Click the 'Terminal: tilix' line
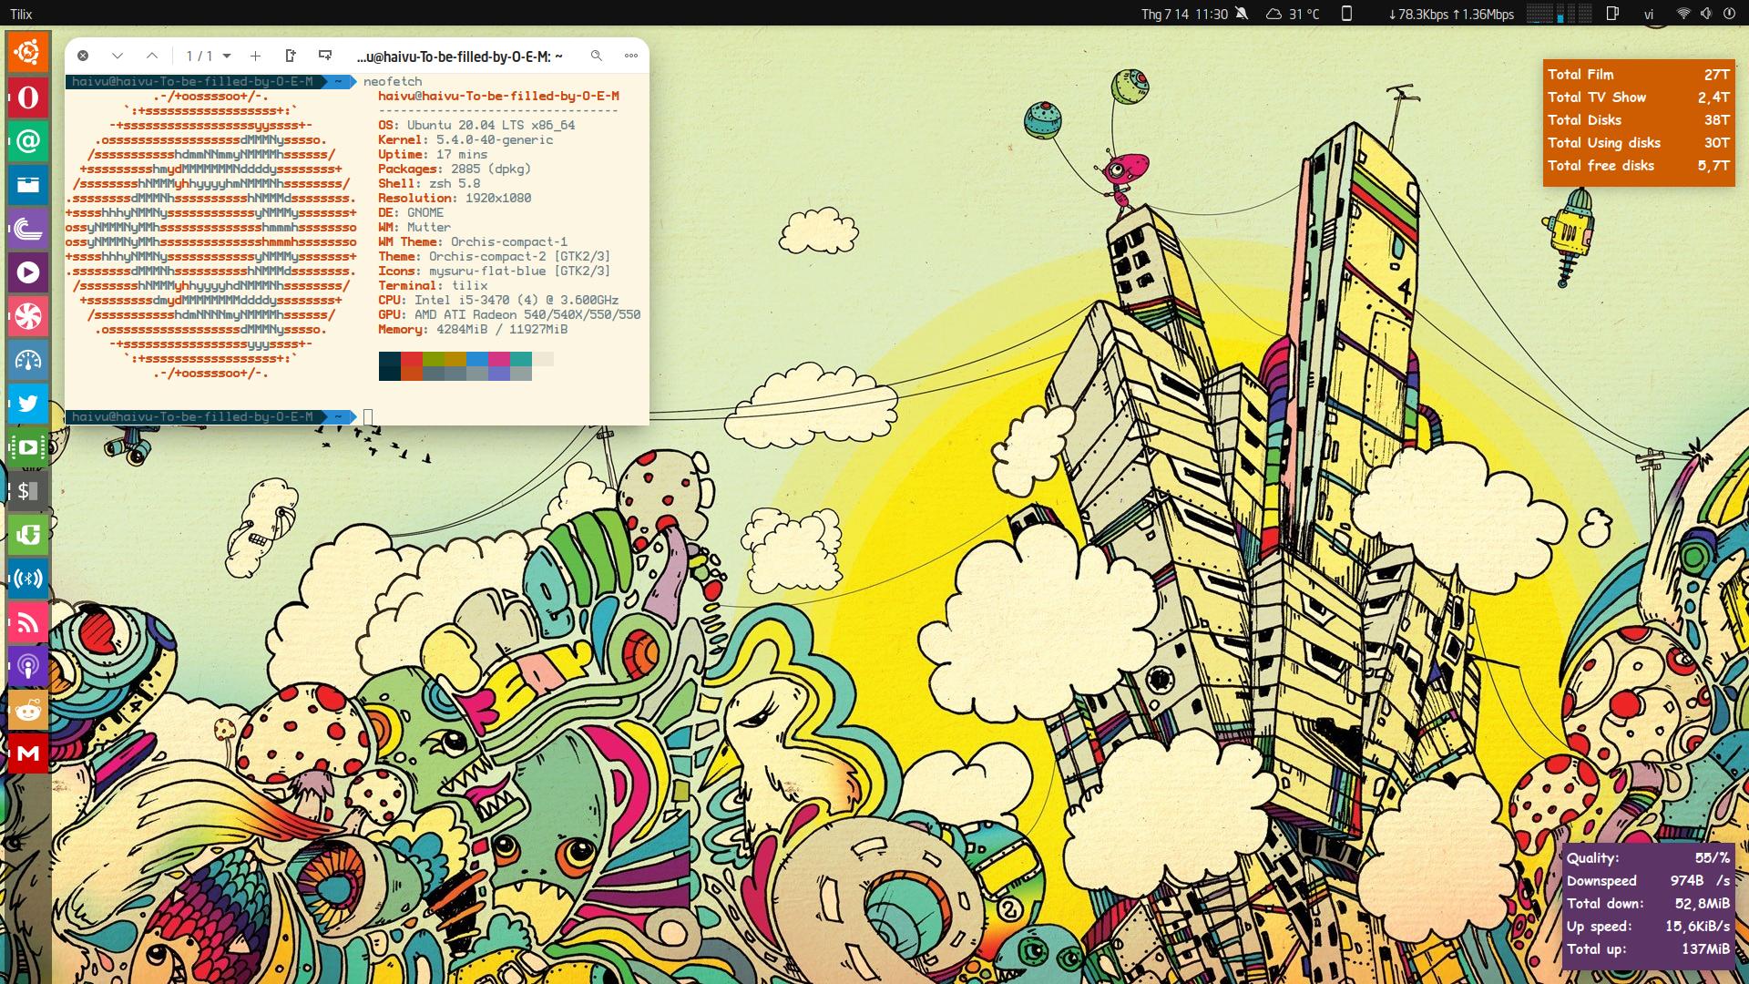Viewport: 1749px width, 984px height. (433, 285)
